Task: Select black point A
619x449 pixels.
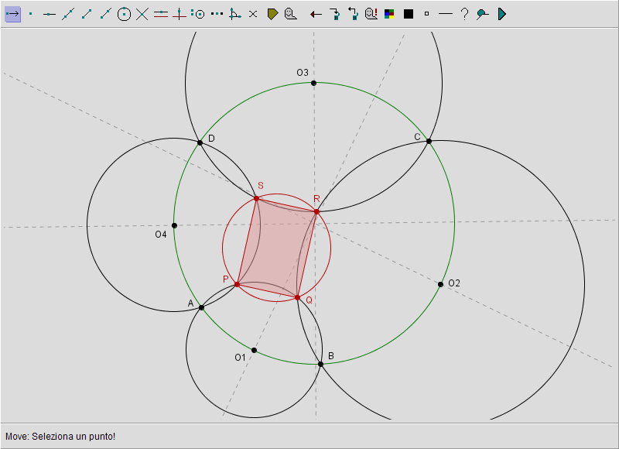Action: [x=201, y=307]
